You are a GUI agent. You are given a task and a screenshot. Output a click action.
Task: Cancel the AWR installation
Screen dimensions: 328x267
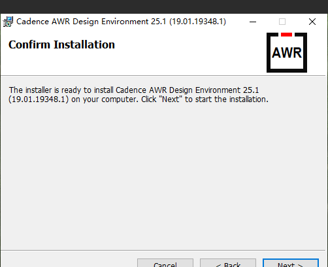(165, 263)
